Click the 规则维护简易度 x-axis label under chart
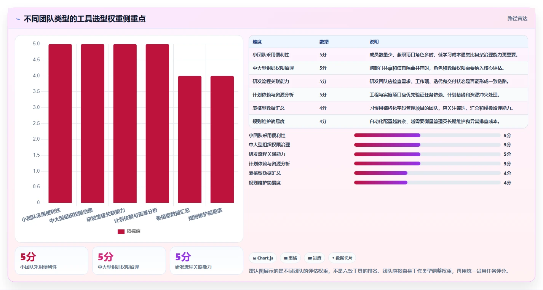This screenshot has width=543, height=290. pyautogui.click(x=206, y=215)
